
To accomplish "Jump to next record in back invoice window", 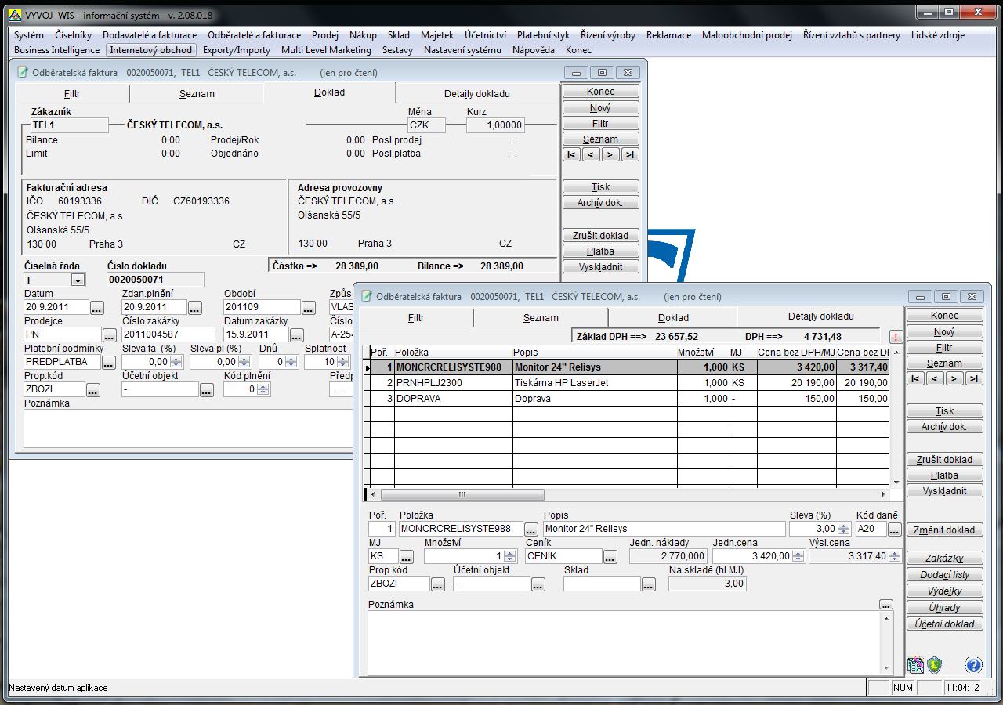I will pos(611,155).
